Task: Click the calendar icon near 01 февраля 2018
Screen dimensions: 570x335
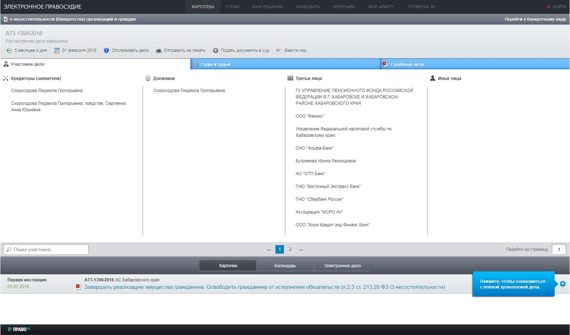Action: (57, 50)
